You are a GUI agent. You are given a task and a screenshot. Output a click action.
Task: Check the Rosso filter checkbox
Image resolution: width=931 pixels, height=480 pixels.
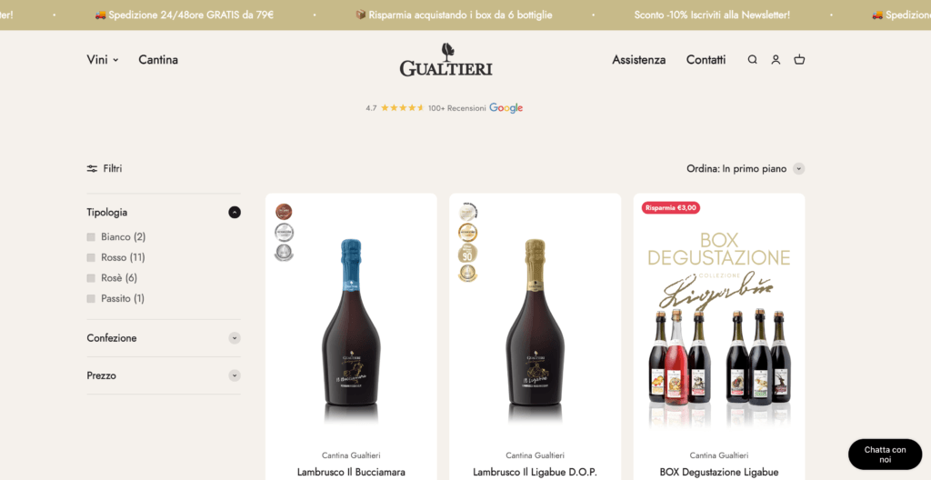[x=91, y=257]
